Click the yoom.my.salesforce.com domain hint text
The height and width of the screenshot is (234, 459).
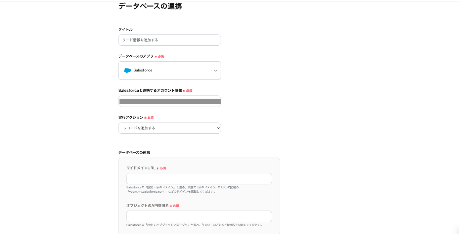[147, 192]
